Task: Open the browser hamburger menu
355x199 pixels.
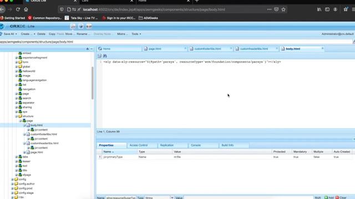Action: pyautogui.click(x=353, y=9)
